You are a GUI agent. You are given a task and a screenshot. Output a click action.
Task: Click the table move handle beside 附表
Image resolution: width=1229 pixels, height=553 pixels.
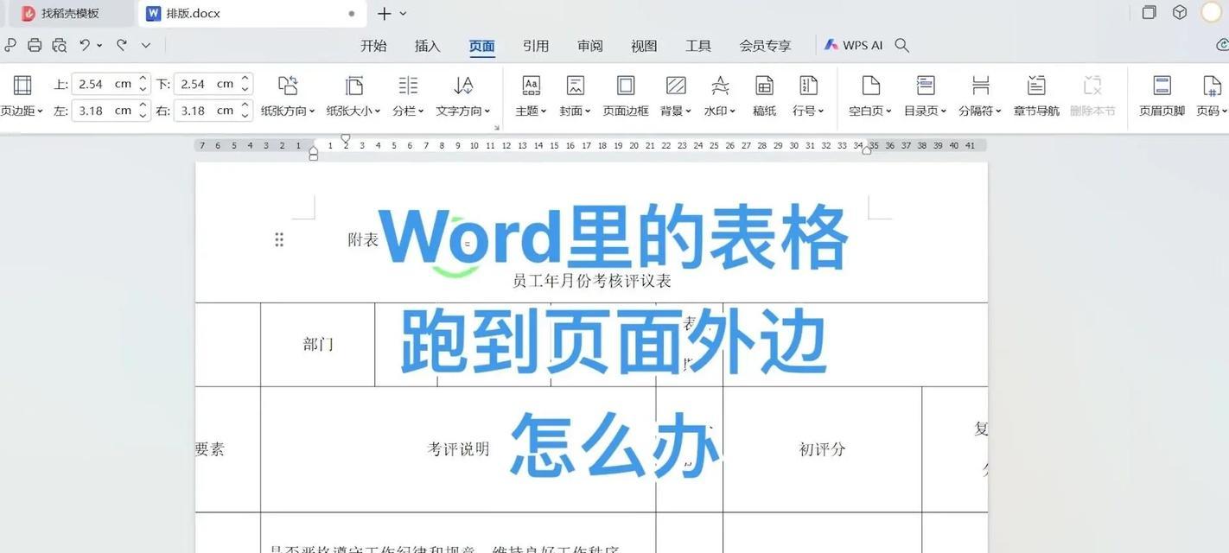279,239
